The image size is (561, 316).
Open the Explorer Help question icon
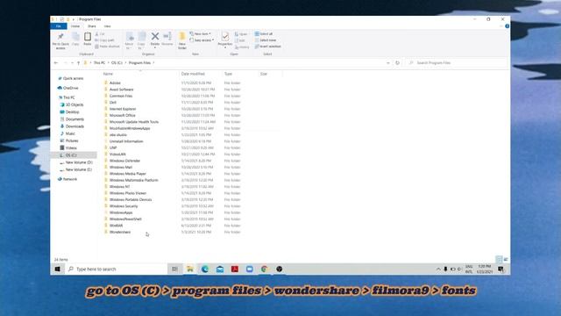click(507, 26)
